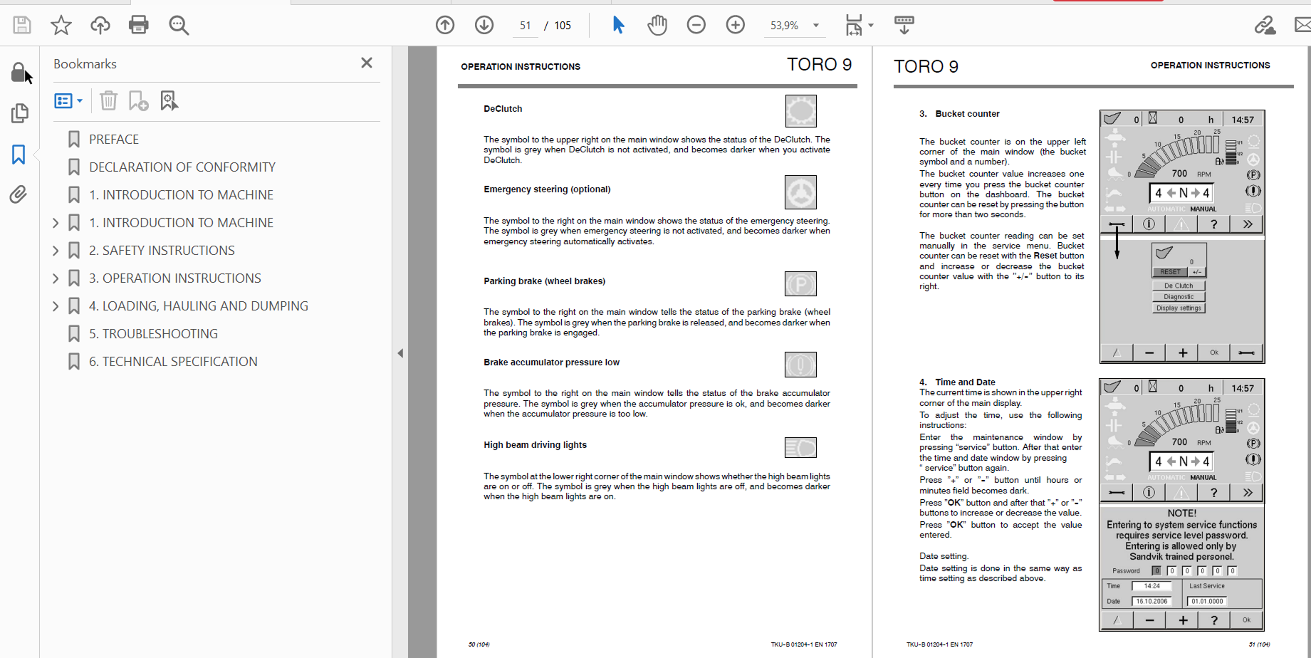The image size is (1311, 658).
Task: Open the page thumbnails panel
Action: [x=19, y=113]
